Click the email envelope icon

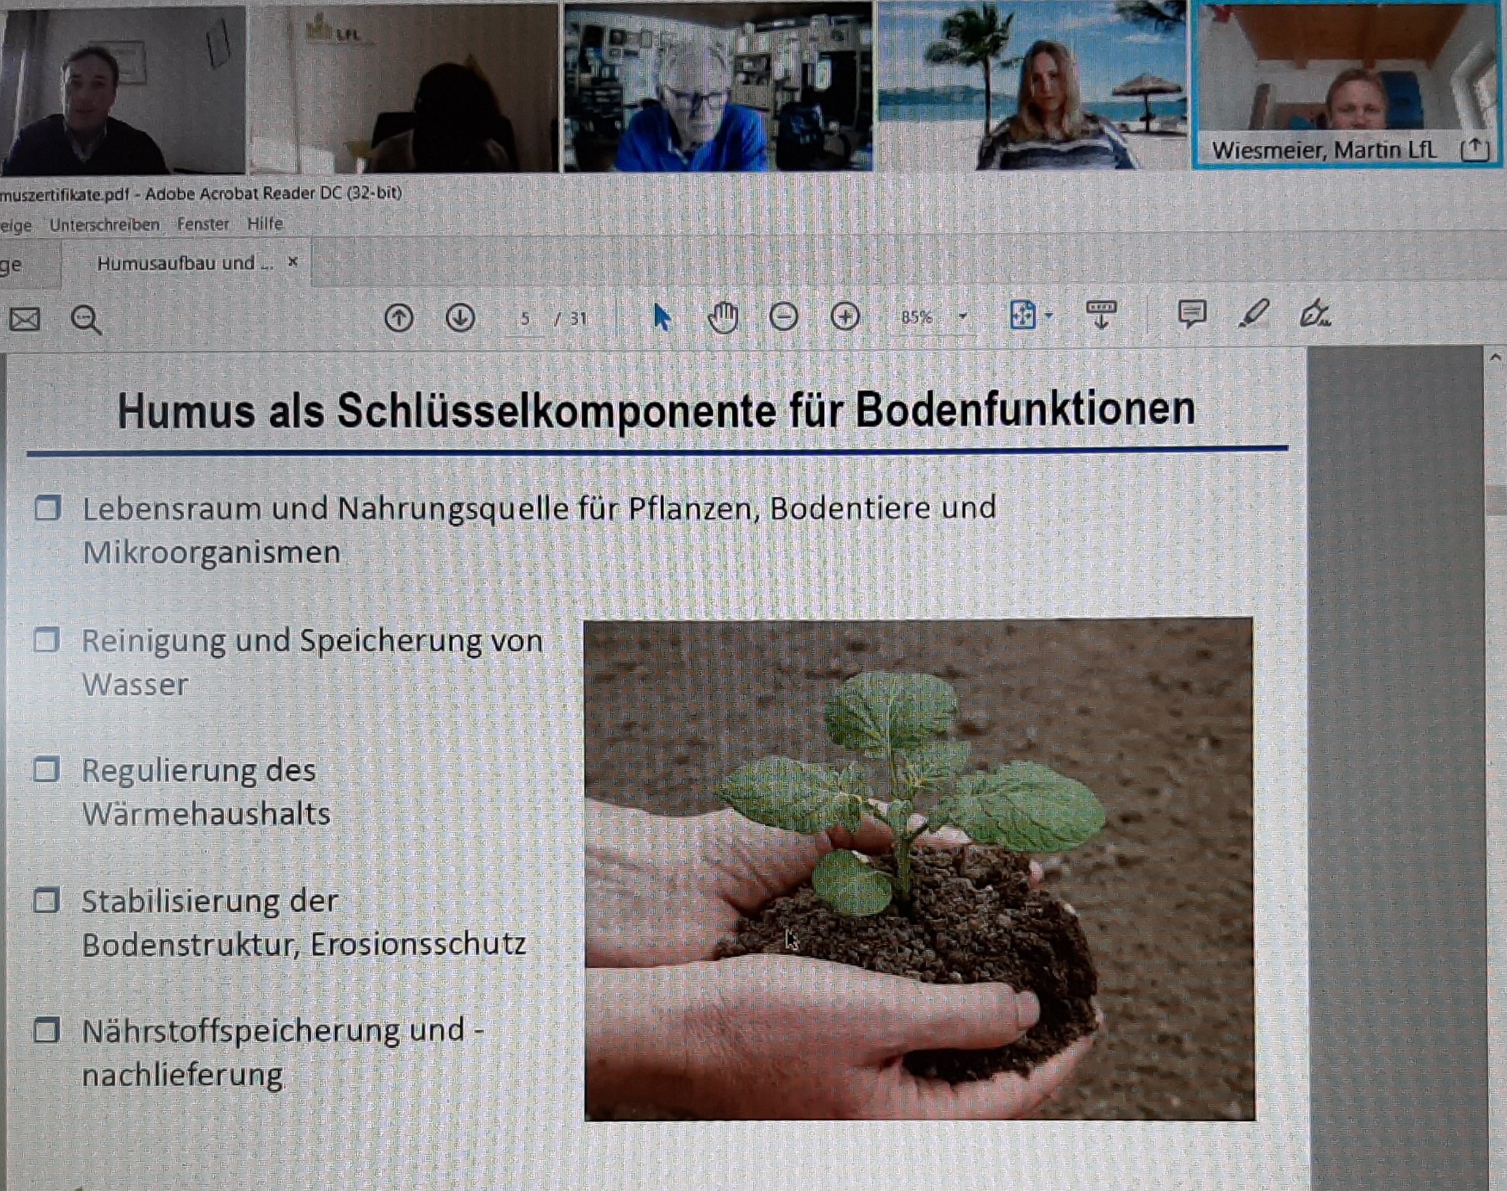[x=25, y=320]
